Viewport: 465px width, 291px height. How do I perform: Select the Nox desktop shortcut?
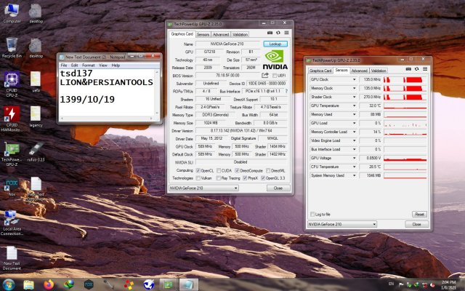(12, 184)
